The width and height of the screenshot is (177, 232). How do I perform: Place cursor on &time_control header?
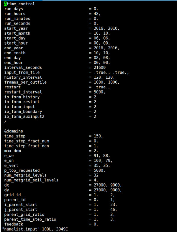(19, 4)
